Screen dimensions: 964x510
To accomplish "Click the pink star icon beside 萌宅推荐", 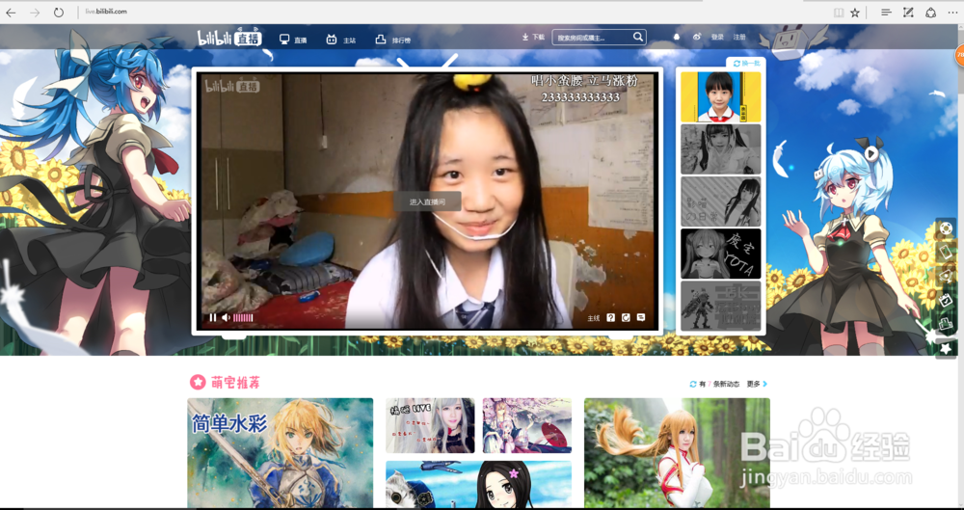I will 198,382.
